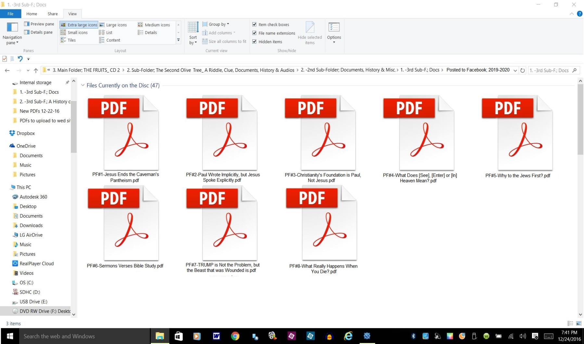Open the Navigation pane dropdown
Screen dimensions: 584x344
tap(12, 33)
